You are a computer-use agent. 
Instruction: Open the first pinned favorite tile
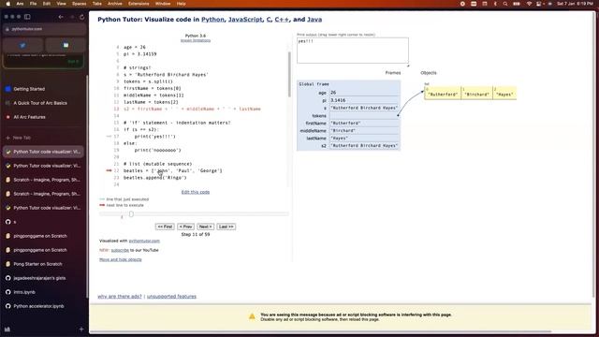coord(22,45)
